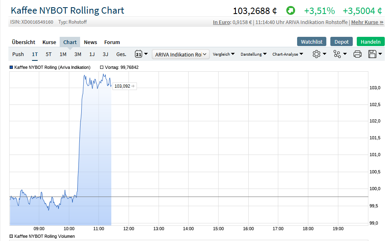
Task: Expand the ARIVA Indikation exchange dropdown
Action: (181, 54)
